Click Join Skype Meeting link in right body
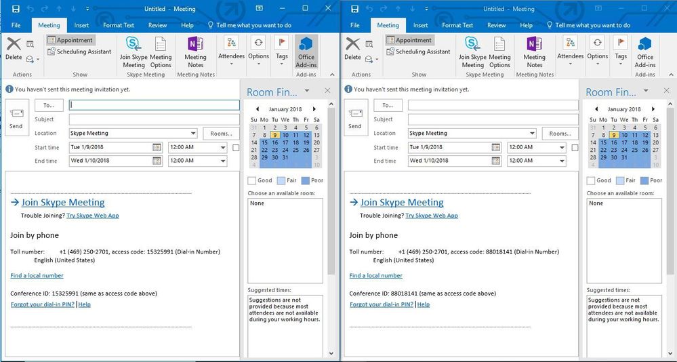This screenshot has width=677, height=362. click(x=402, y=202)
